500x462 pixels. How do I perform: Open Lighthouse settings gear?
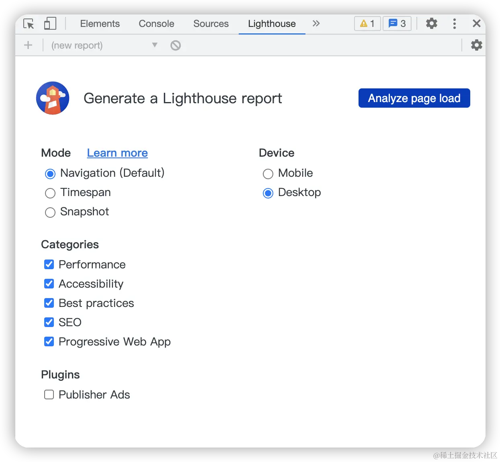pyautogui.click(x=477, y=45)
